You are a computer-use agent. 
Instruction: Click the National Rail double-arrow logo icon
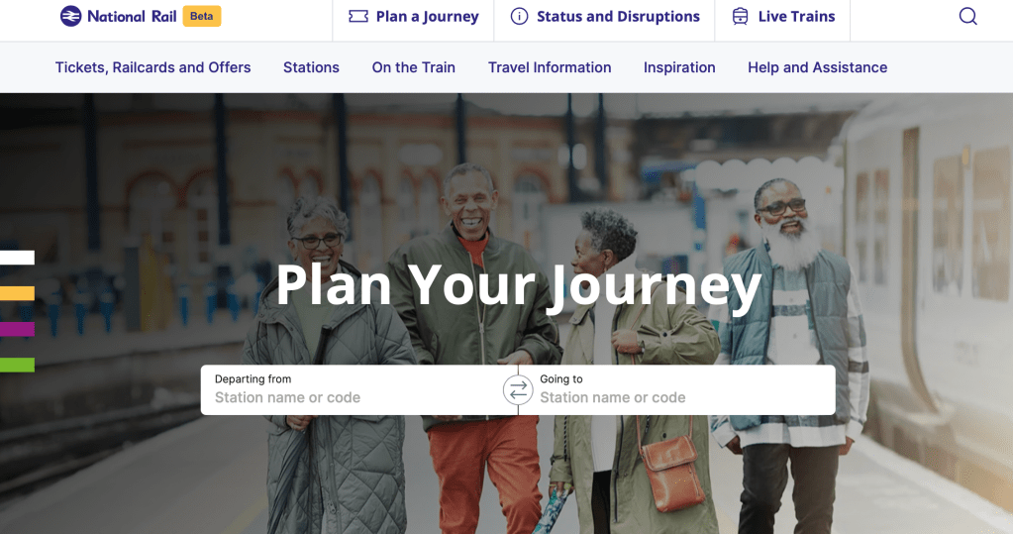(71, 16)
